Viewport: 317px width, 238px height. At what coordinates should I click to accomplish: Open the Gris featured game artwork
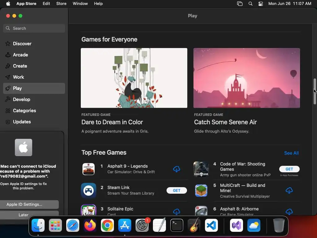point(134,78)
